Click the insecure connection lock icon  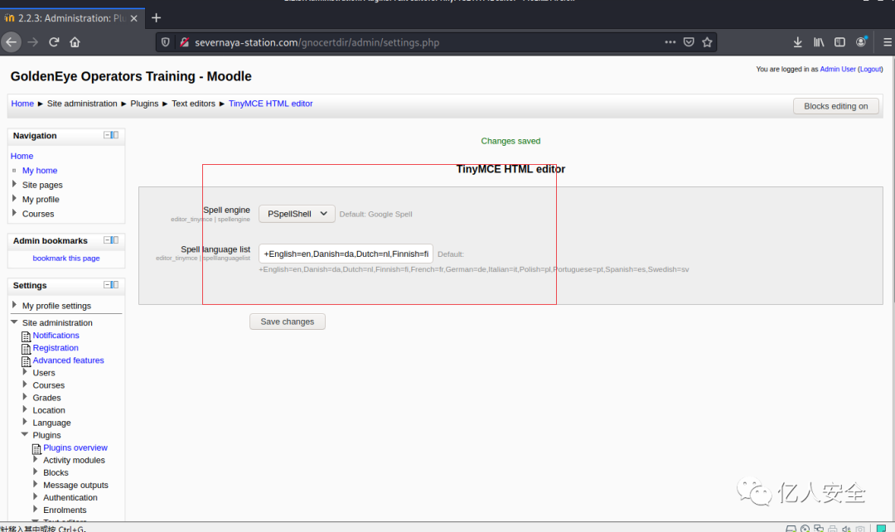184,42
